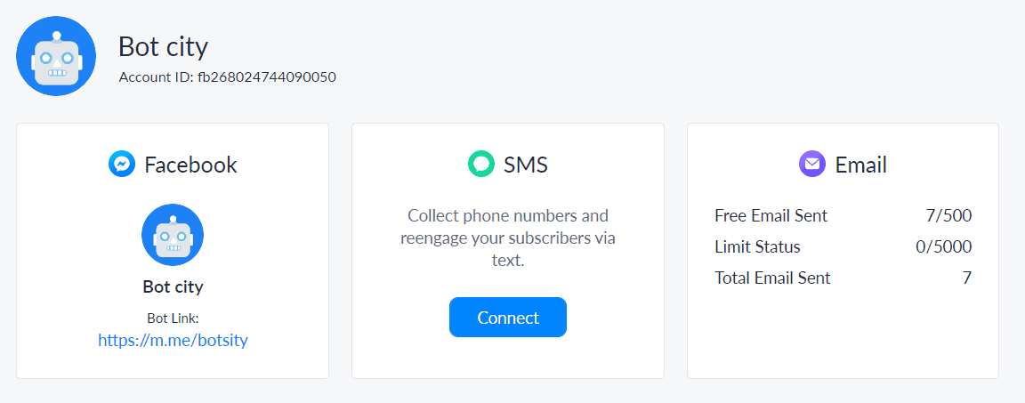1025x403 pixels.
Task: Click the Limit Status label
Action: coord(758,247)
